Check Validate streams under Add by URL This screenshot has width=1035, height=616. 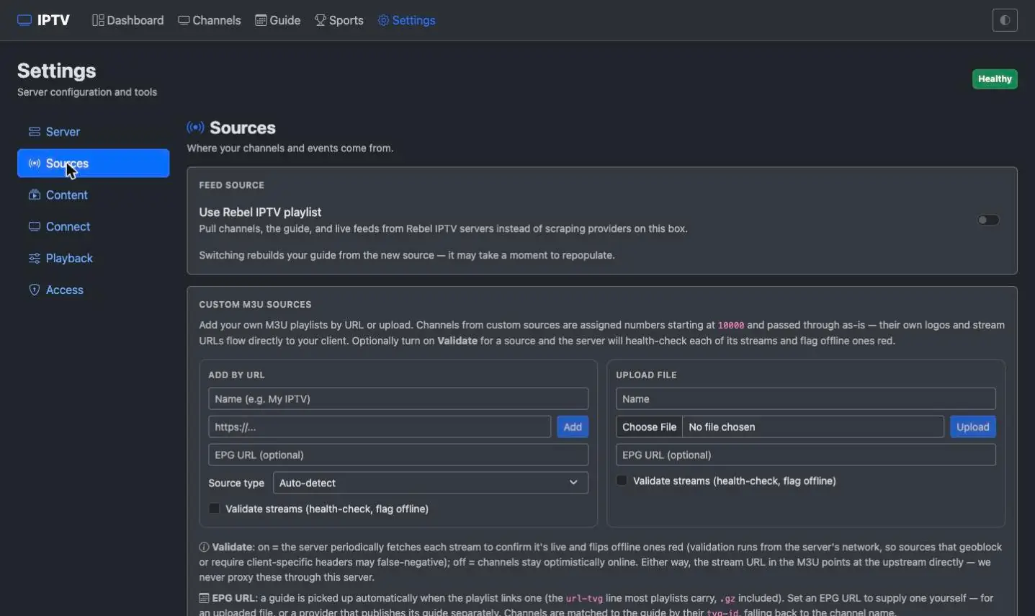pyautogui.click(x=214, y=509)
